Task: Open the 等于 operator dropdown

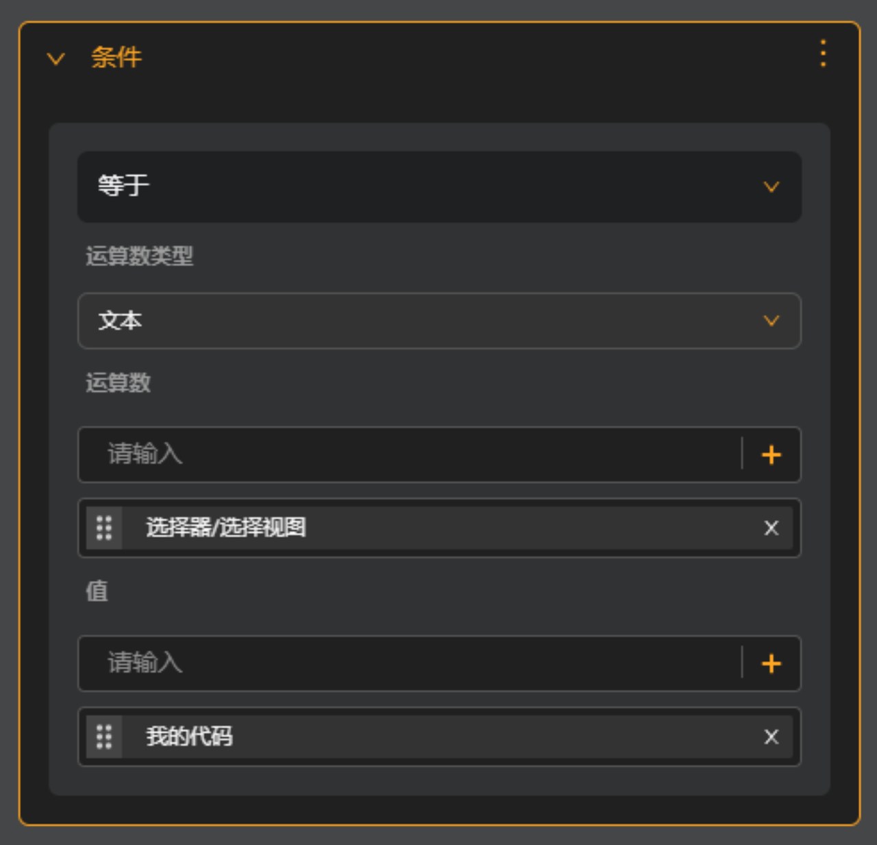Action: [x=439, y=186]
